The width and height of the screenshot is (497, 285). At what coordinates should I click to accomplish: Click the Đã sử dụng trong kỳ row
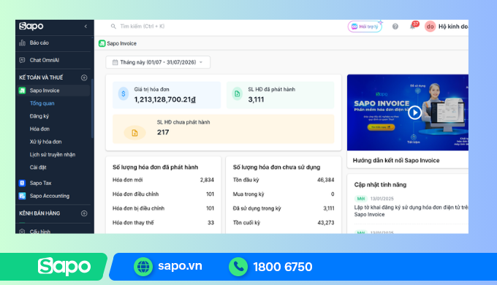click(x=284, y=208)
